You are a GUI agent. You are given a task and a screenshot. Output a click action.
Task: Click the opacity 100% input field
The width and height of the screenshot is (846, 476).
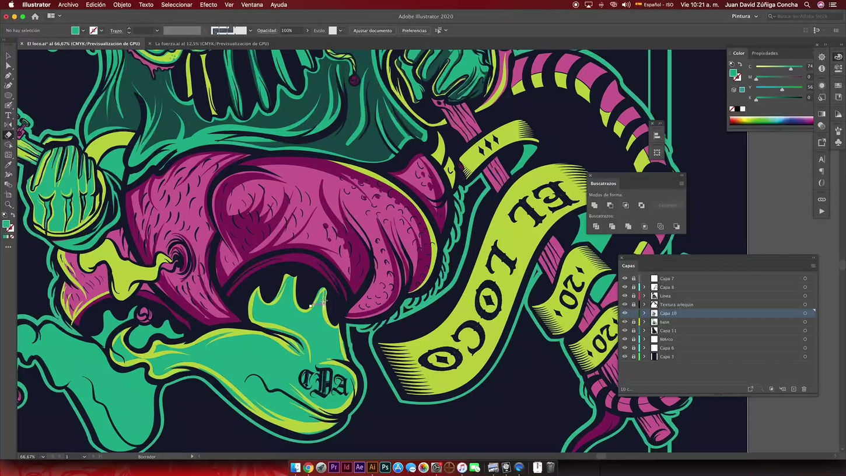pos(292,30)
